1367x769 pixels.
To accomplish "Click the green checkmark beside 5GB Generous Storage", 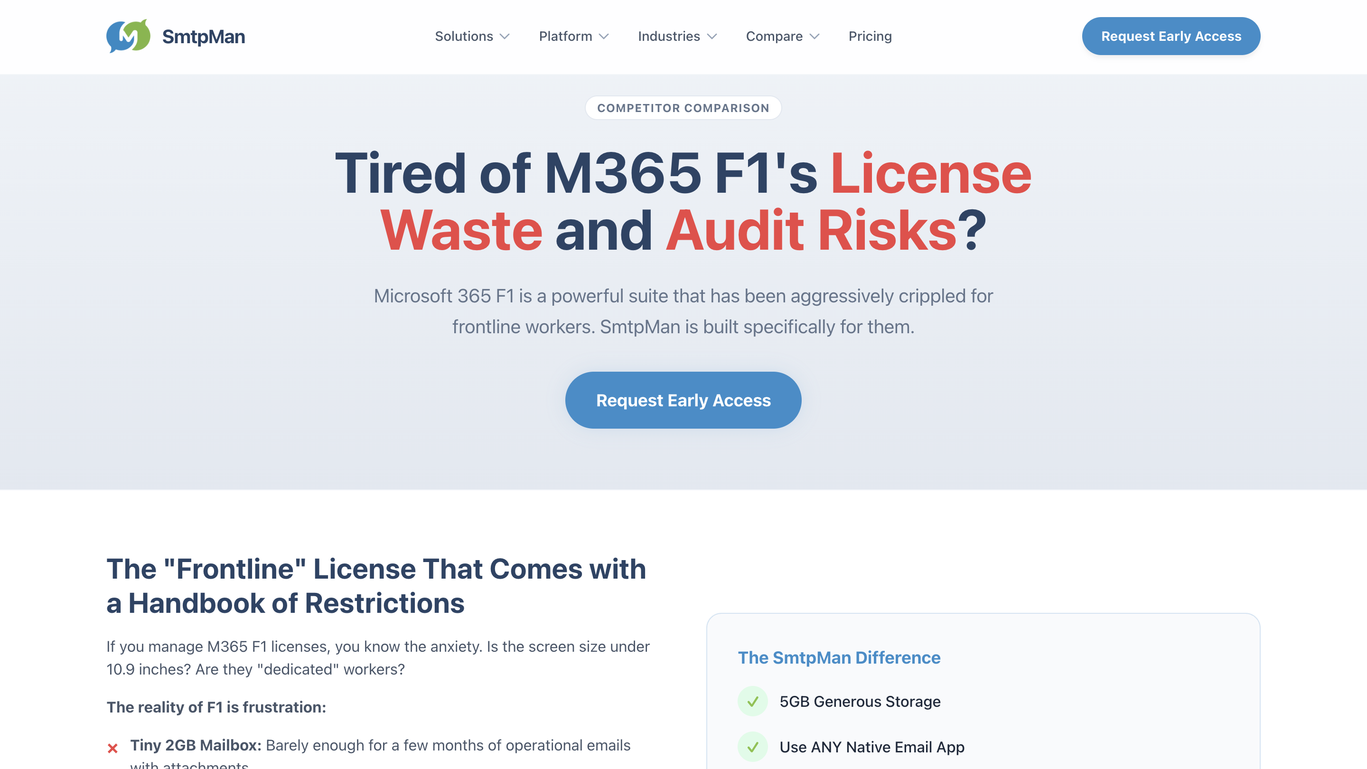I will (752, 702).
